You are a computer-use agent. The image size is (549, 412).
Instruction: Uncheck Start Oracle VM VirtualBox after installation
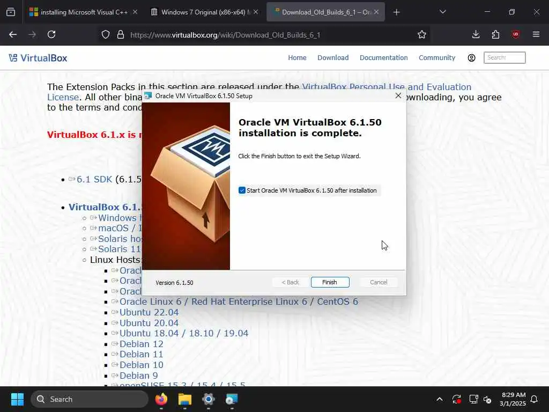[x=242, y=190]
